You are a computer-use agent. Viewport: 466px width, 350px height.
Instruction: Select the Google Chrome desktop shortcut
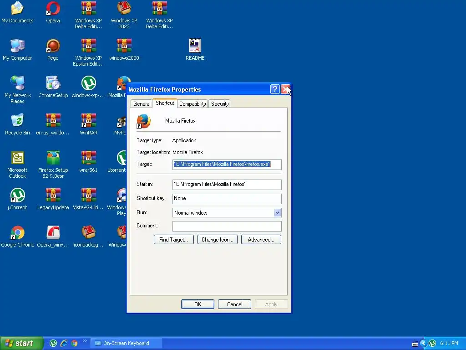[17, 237]
